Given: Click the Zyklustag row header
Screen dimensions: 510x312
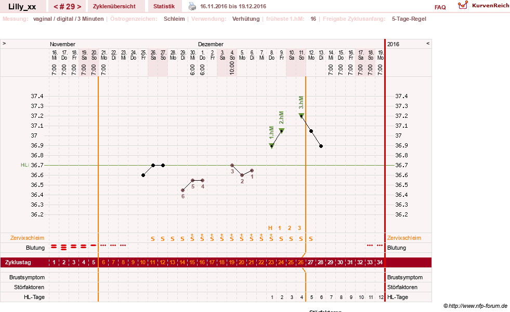Looking at the screenshot, I should point(18,262).
